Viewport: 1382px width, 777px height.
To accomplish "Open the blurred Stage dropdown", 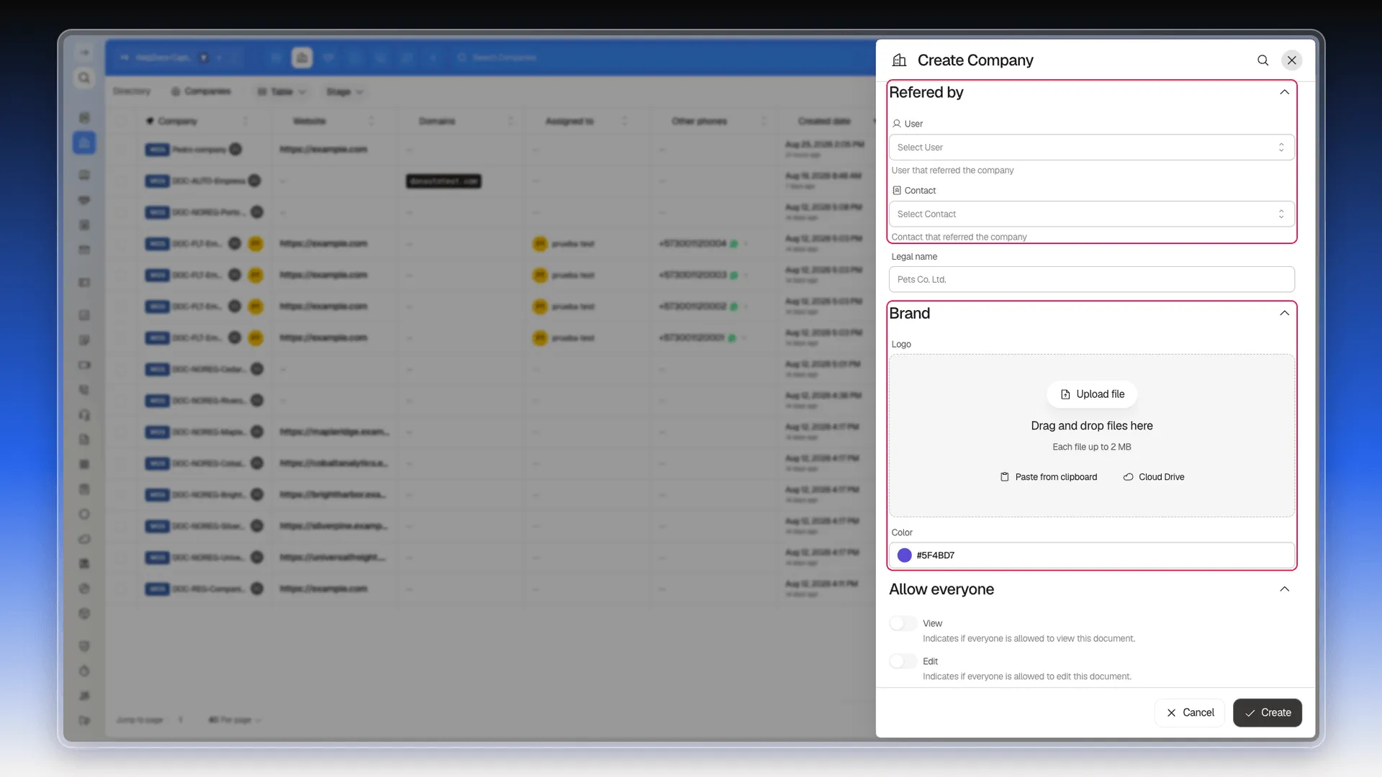I will click(345, 92).
